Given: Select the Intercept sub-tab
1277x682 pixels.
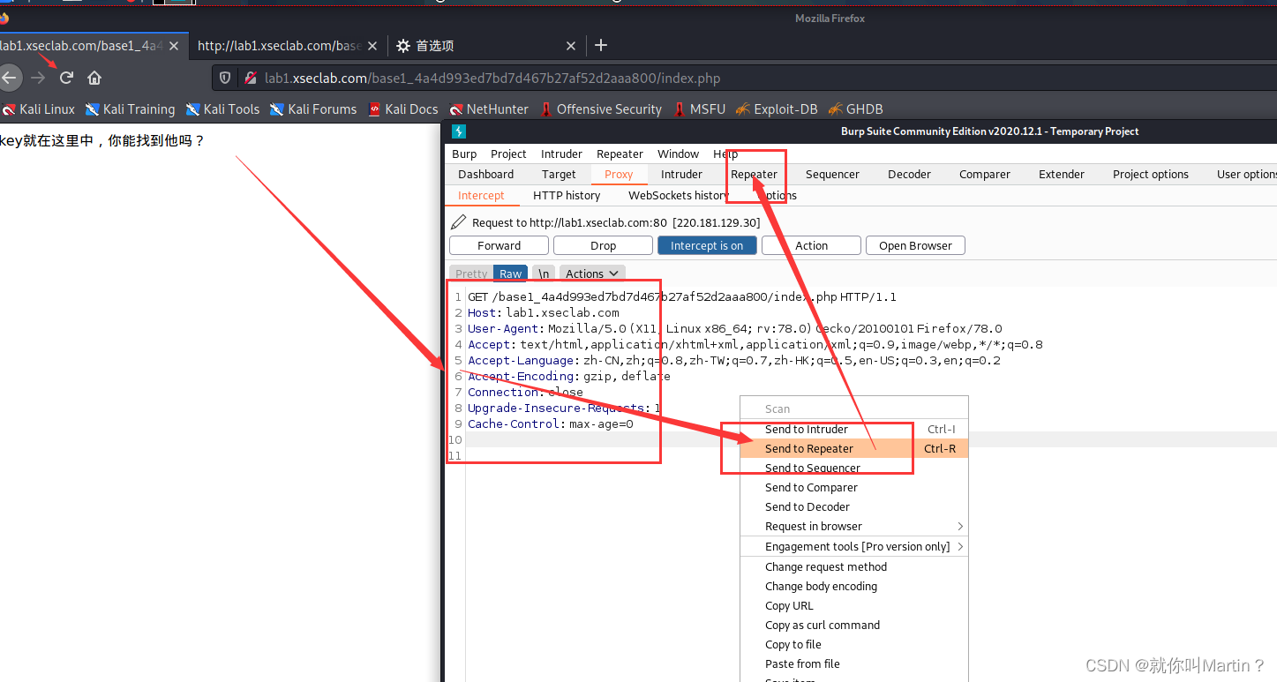Looking at the screenshot, I should (481, 195).
